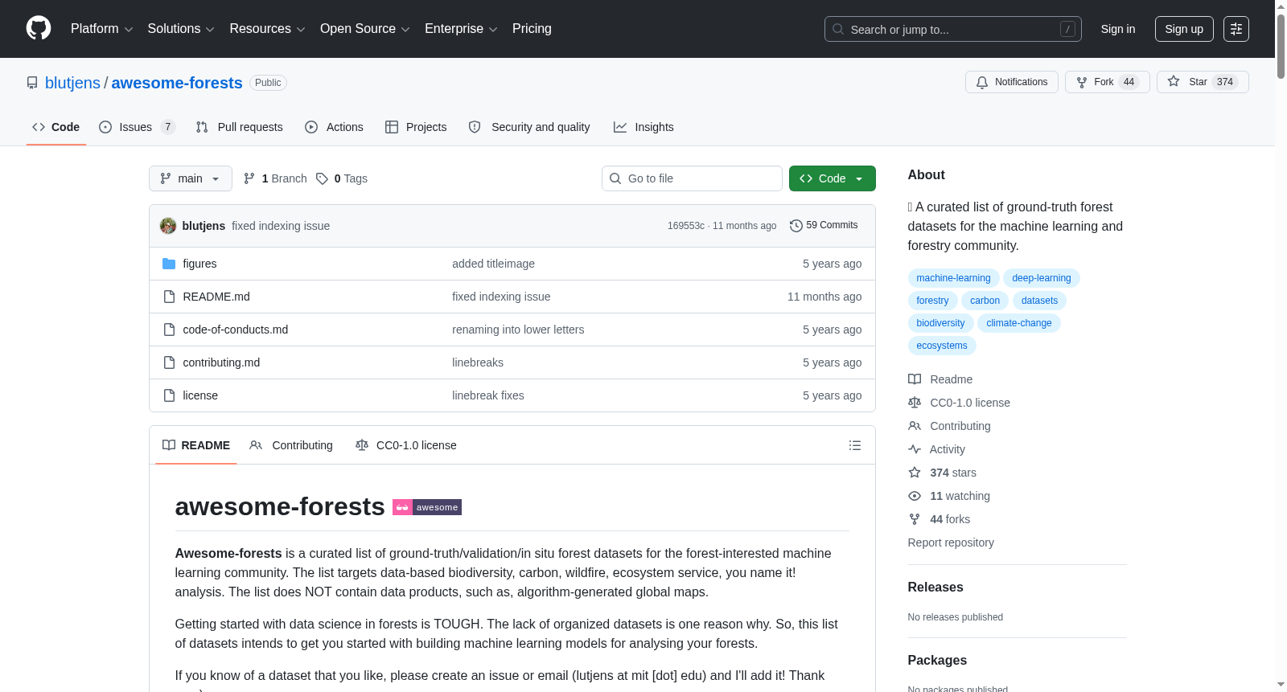
Task: Expand the Platform menu
Action: tap(101, 29)
